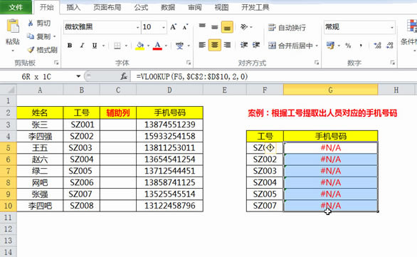
Task: Switch to the Formulas tab
Action: (141, 7)
